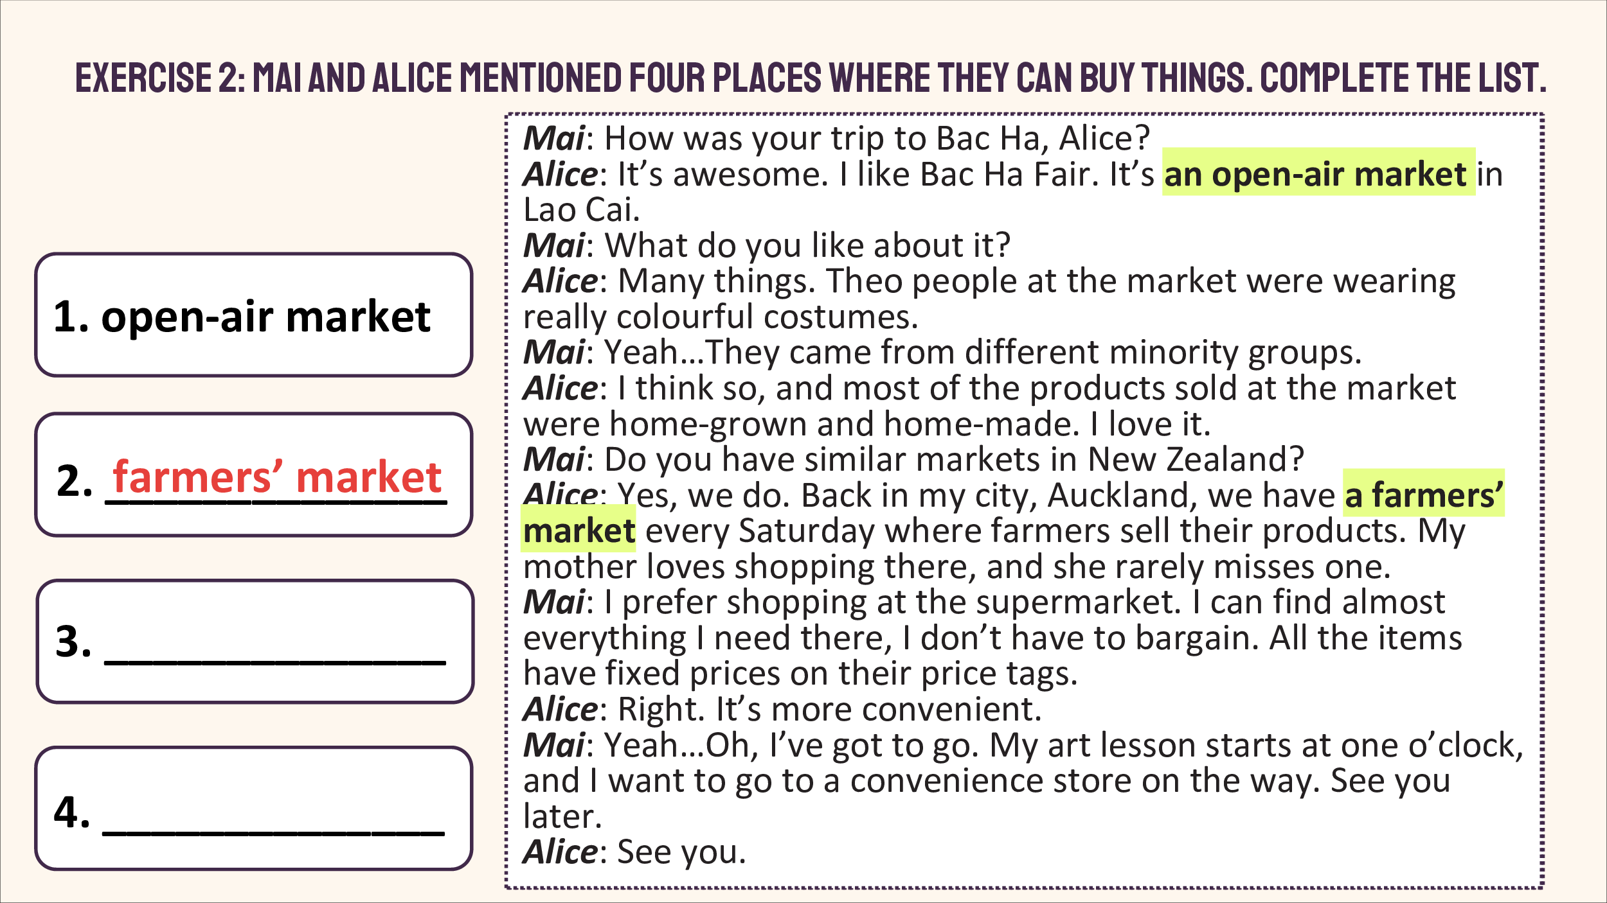Screen dimensions: 1607x903
Task: Click "New Zealand" in Mai's question
Action: tap(1196, 459)
